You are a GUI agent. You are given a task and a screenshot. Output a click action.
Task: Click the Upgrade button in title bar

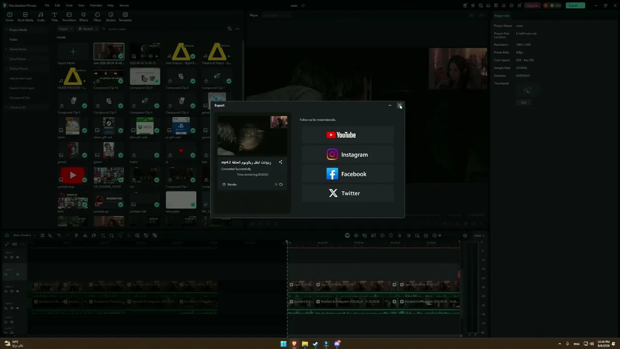pos(532,5)
